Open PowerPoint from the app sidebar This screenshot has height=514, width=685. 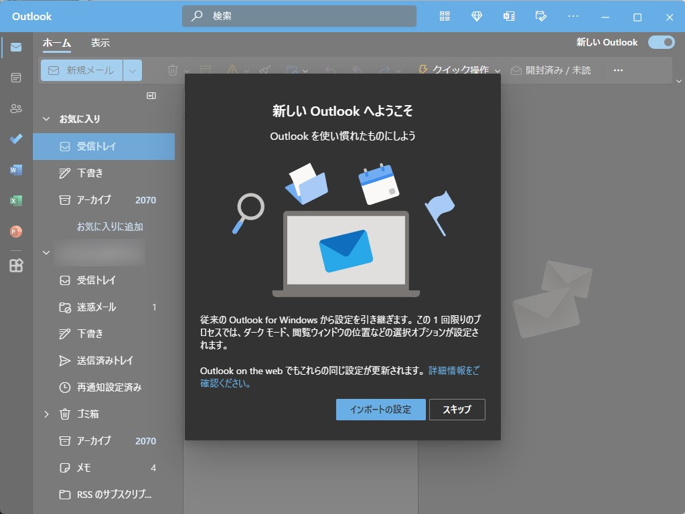15,230
